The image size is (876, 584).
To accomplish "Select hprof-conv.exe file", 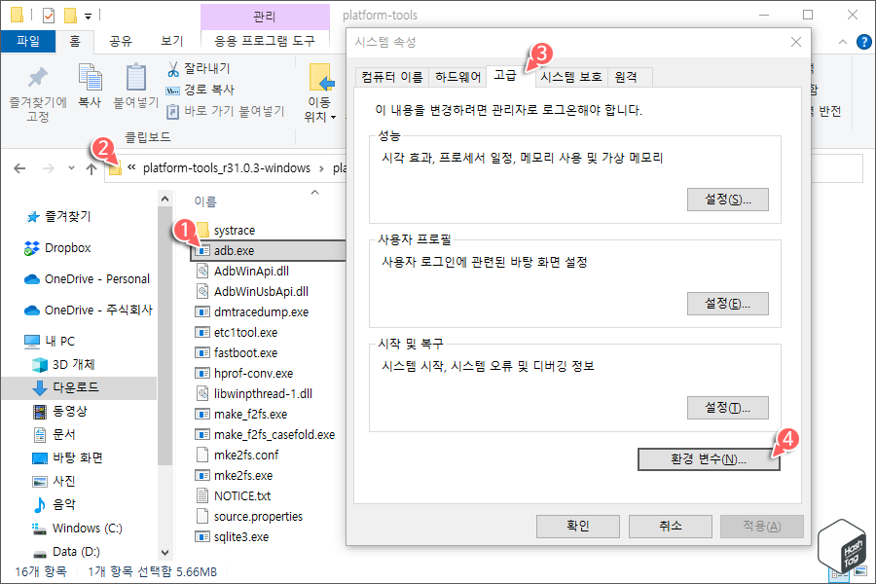I will [243, 374].
